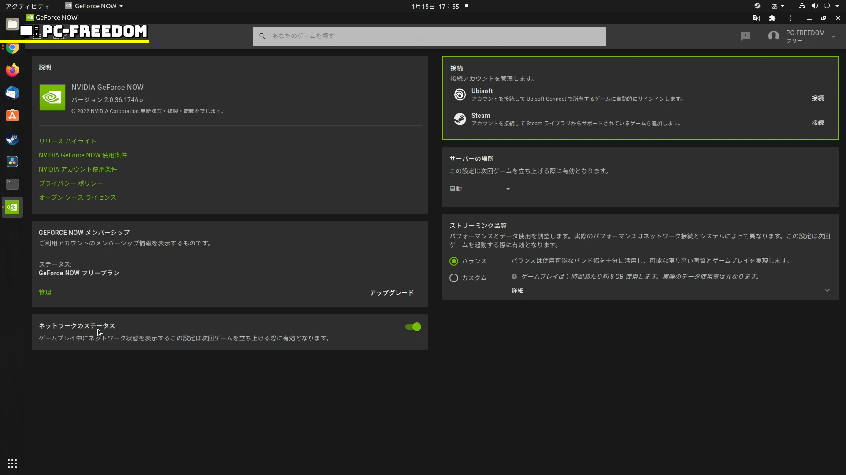Click the extensions puzzle icon
This screenshot has height=475, width=846.
(x=772, y=18)
